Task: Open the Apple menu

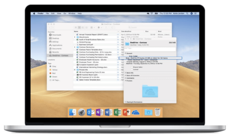Action: [x=34, y=13]
